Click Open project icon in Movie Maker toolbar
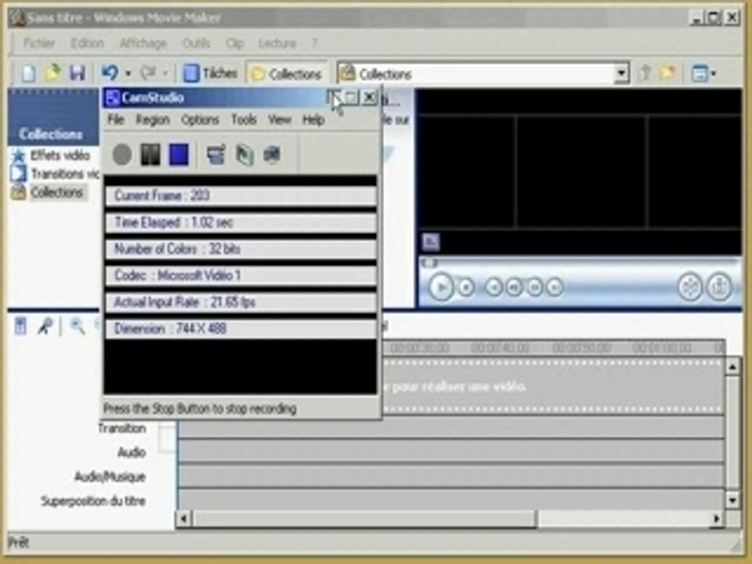 click(x=52, y=74)
